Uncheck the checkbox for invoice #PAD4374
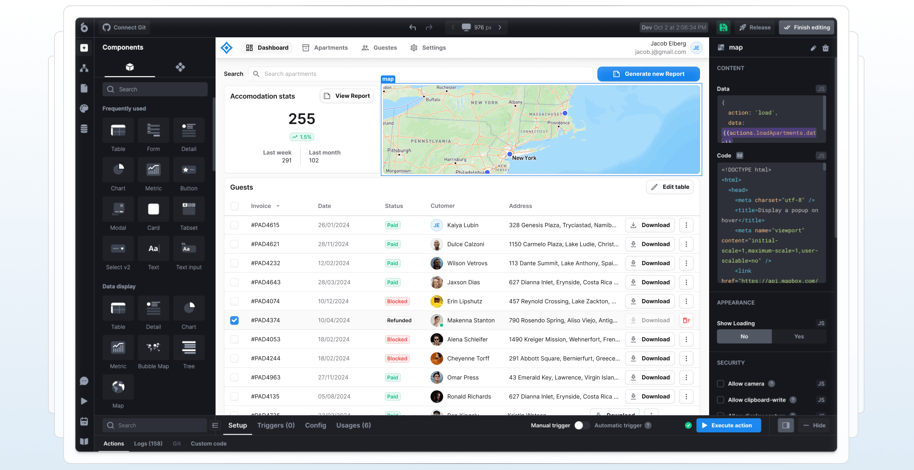The width and height of the screenshot is (914, 470). click(x=235, y=320)
